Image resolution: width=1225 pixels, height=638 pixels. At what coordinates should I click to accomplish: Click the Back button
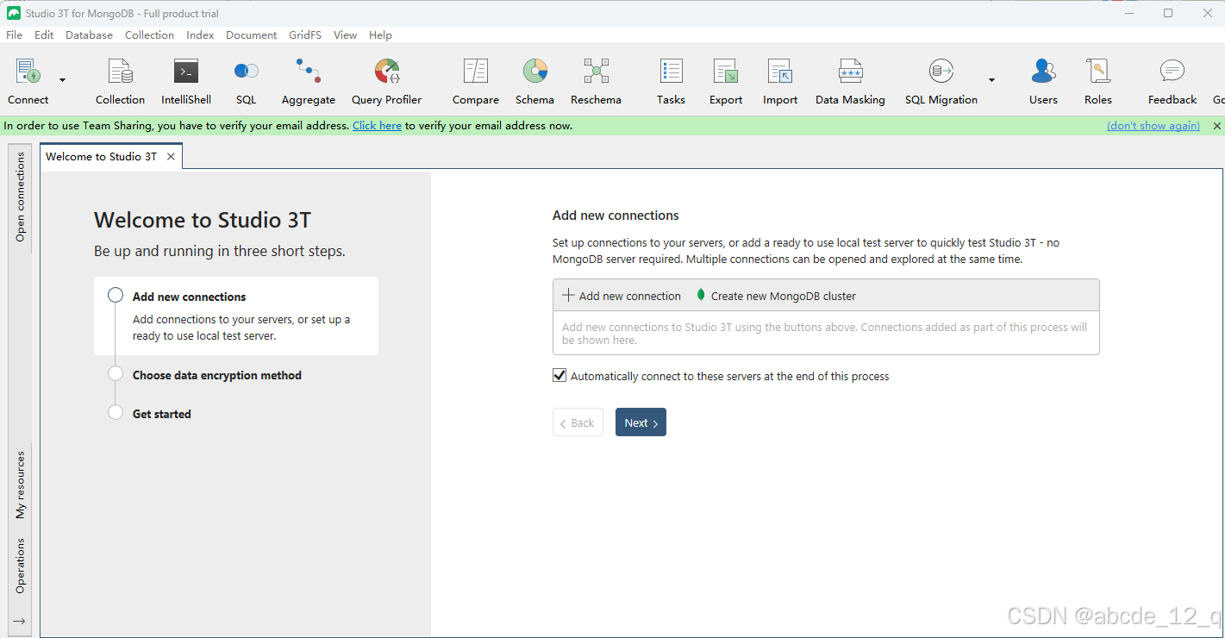point(578,422)
